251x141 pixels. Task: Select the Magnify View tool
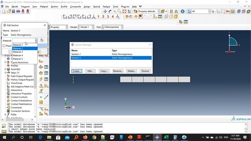click(x=115, y=11)
